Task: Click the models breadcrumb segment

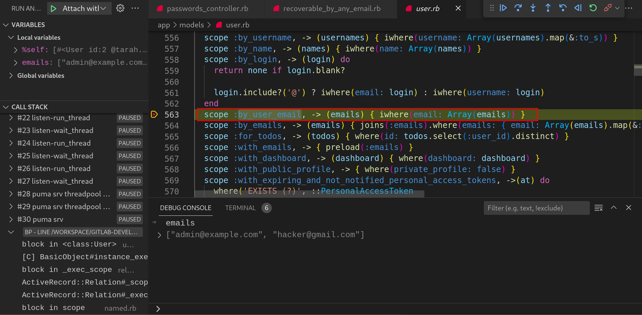Action: 192,25
